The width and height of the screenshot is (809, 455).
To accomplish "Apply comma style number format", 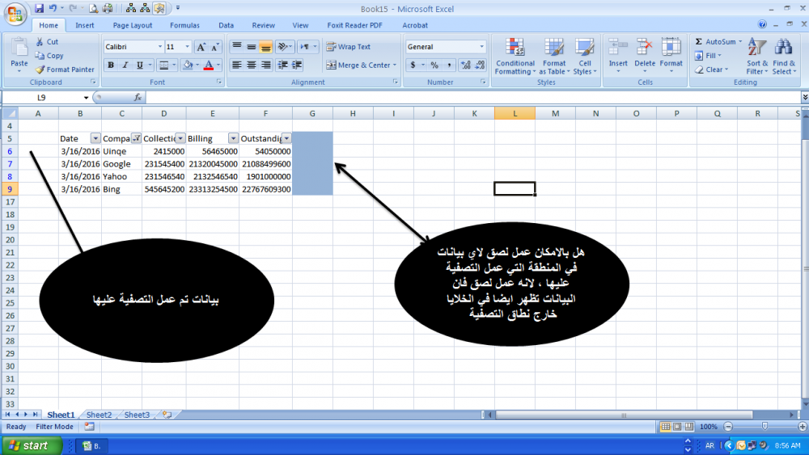I will [449, 65].
